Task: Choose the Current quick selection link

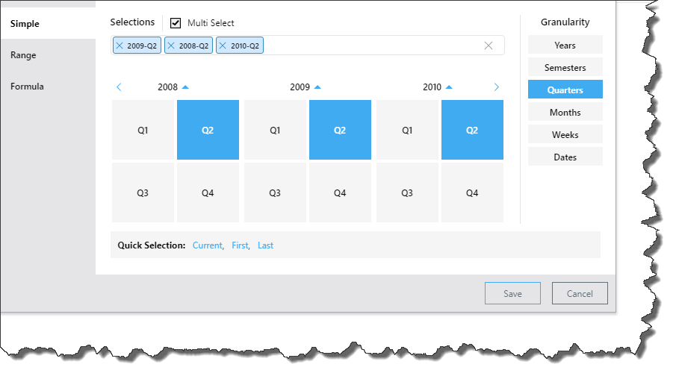Action: pos(207,245)
